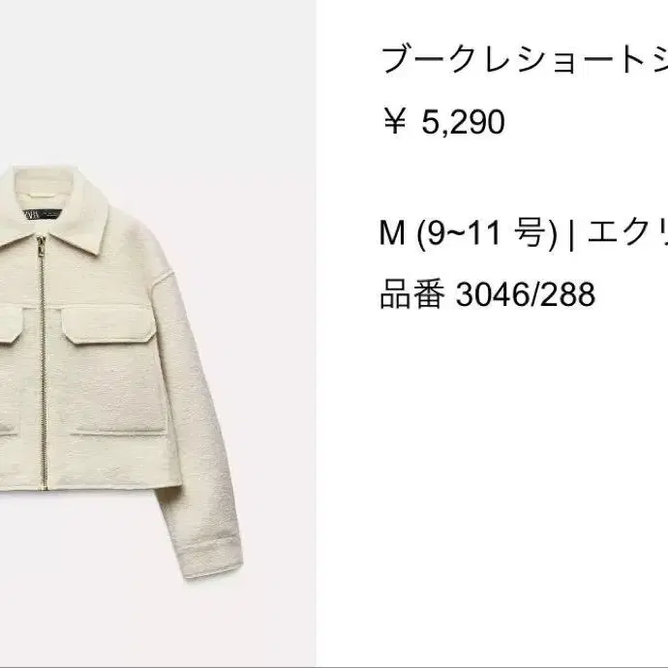Click the gold zipper pull at collar

(41, 246)
